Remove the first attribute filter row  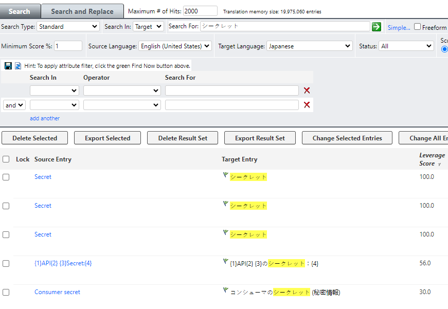tap(307, 90)
